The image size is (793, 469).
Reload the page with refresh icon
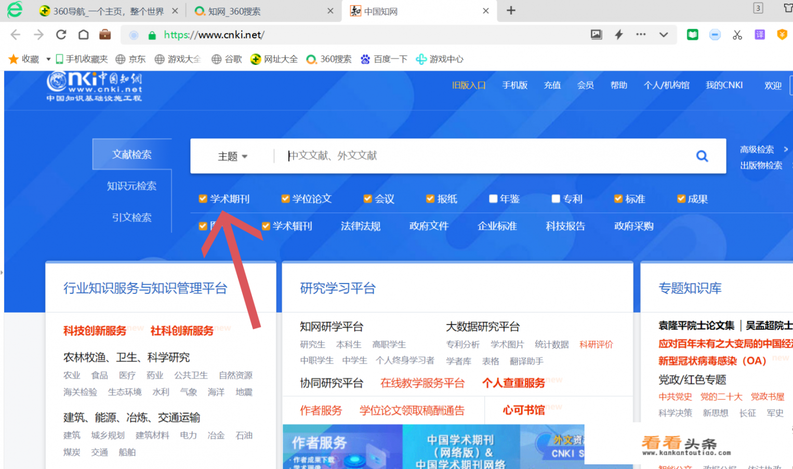(61, 35)
